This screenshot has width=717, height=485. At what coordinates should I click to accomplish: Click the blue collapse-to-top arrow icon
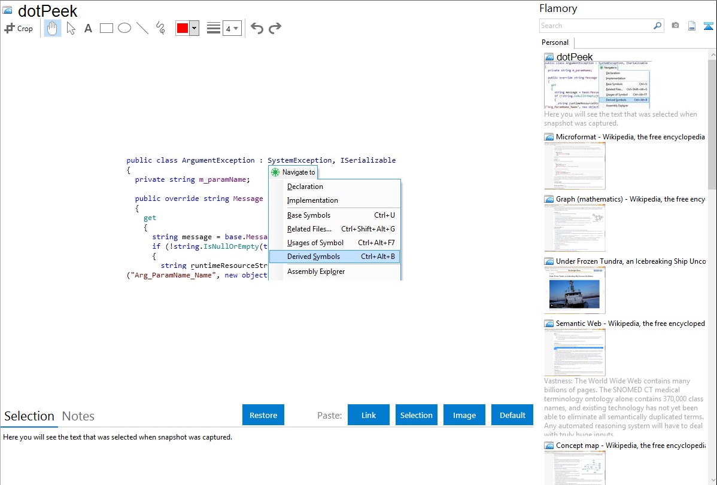(x=708, y=26)
